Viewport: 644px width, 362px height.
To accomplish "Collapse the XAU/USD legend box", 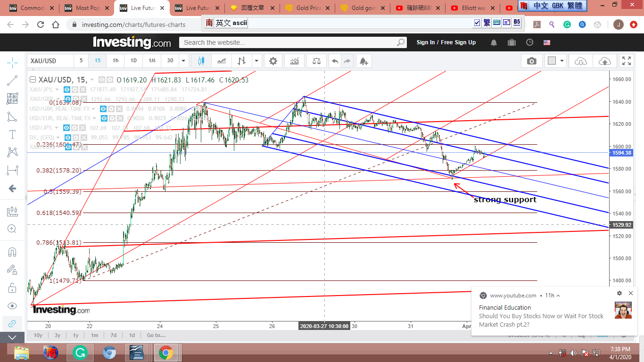I will click(x=33, y=80).
